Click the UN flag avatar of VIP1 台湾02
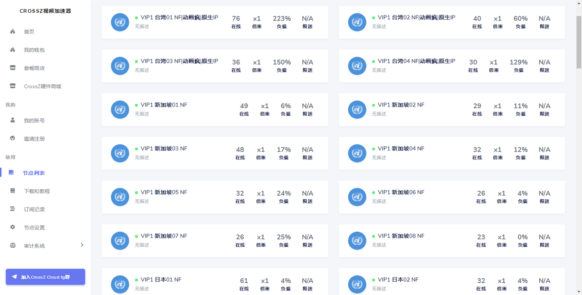Image resolution: width=582 pixels, height=295 pixels. pos(357,22)
